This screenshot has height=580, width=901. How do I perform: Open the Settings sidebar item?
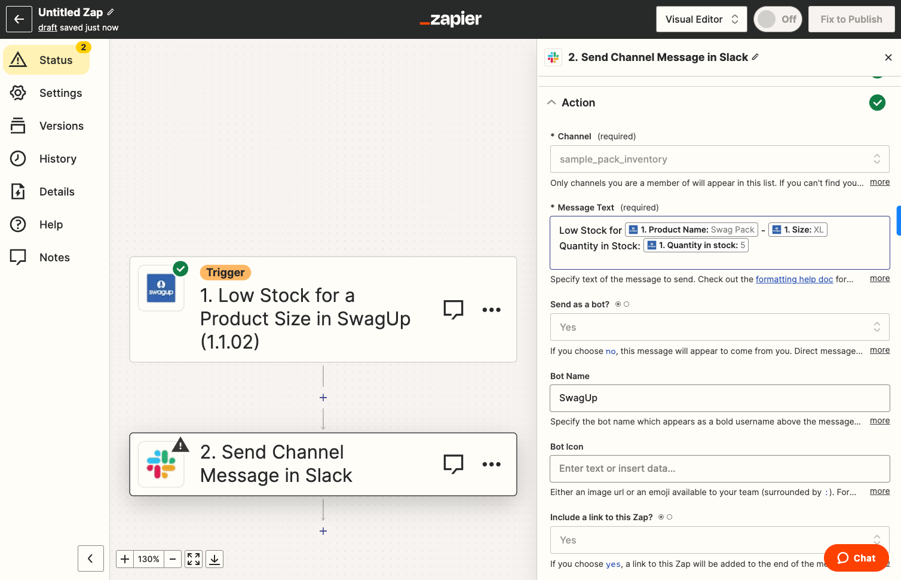pos(47,93)
